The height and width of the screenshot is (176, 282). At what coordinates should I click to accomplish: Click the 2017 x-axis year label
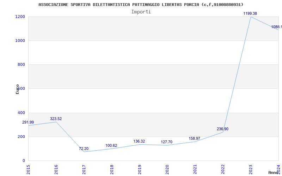point(84,170)
